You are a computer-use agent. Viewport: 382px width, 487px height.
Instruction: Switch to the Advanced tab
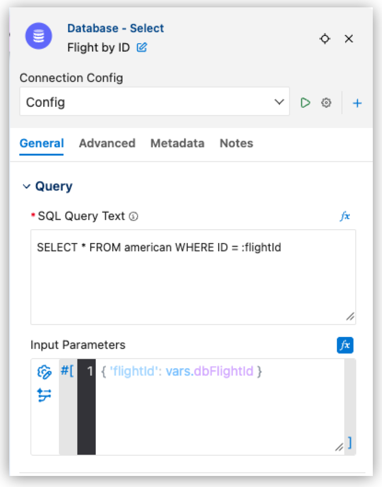coord(107,144)
